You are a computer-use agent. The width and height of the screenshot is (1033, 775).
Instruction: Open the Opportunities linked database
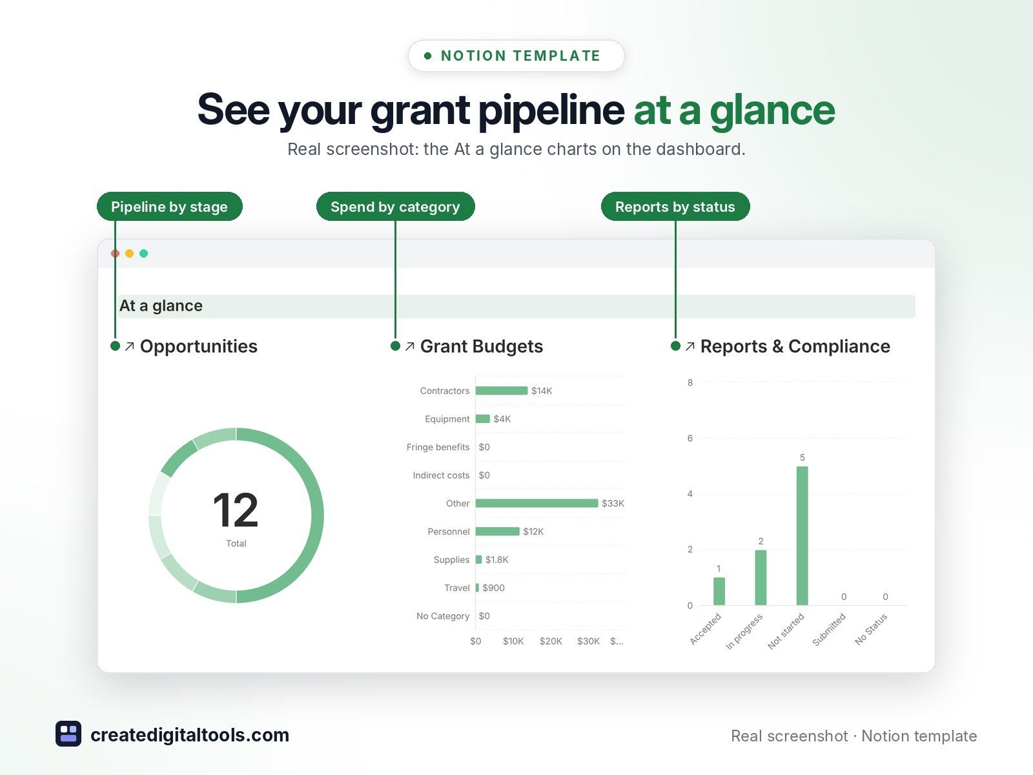click(199, 346)
